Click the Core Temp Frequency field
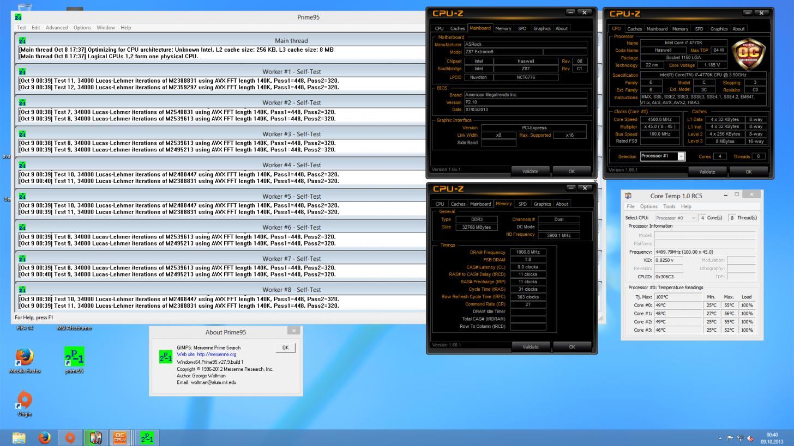 pyautogui.click(x=705, y=252)
